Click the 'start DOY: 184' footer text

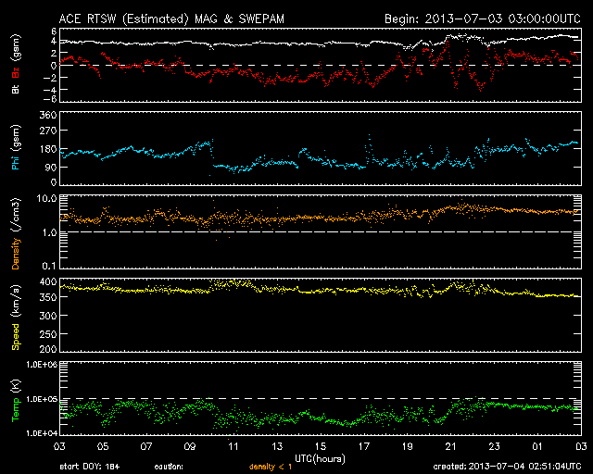(x=90, y=467)
